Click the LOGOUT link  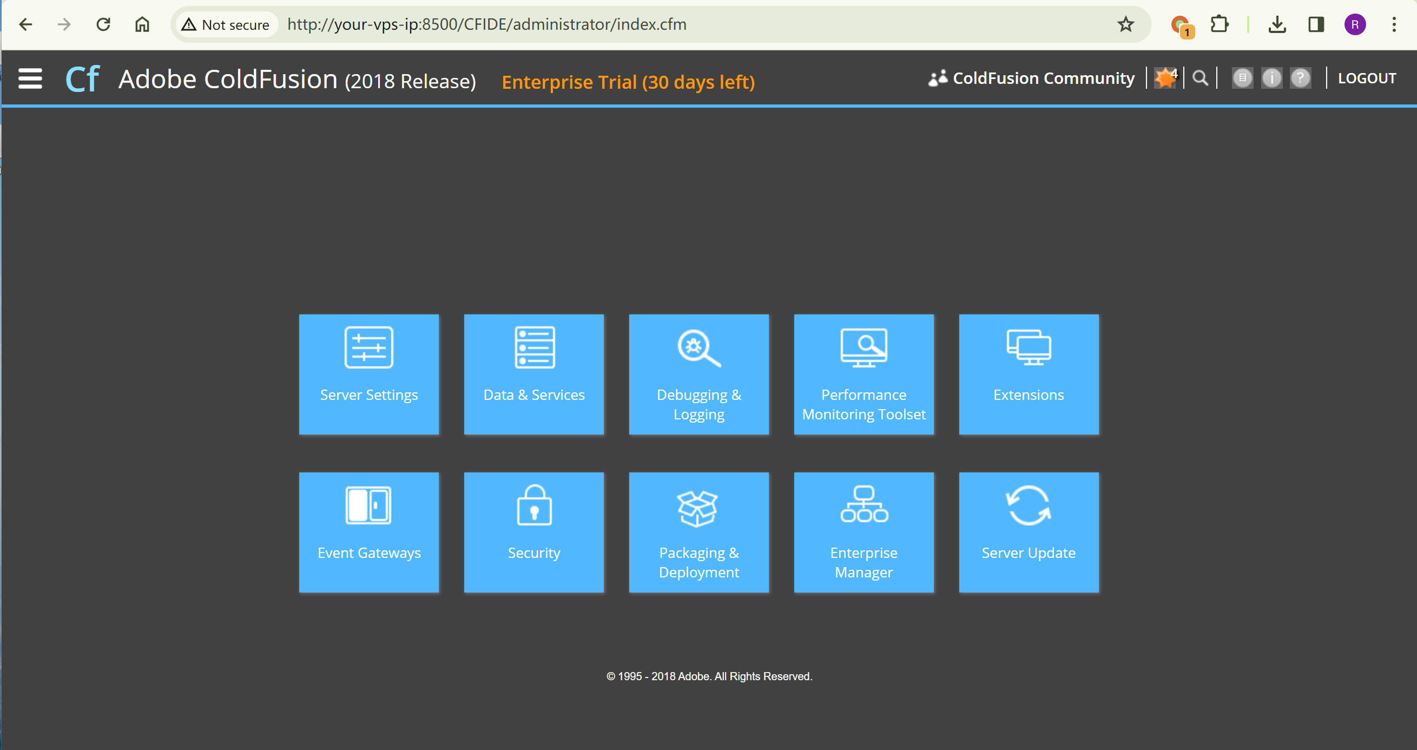tap(1366, 78)
